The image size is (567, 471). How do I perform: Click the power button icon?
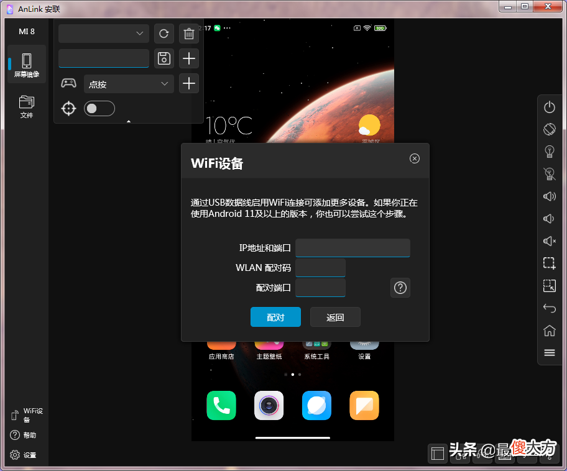[x=550, y=107]
